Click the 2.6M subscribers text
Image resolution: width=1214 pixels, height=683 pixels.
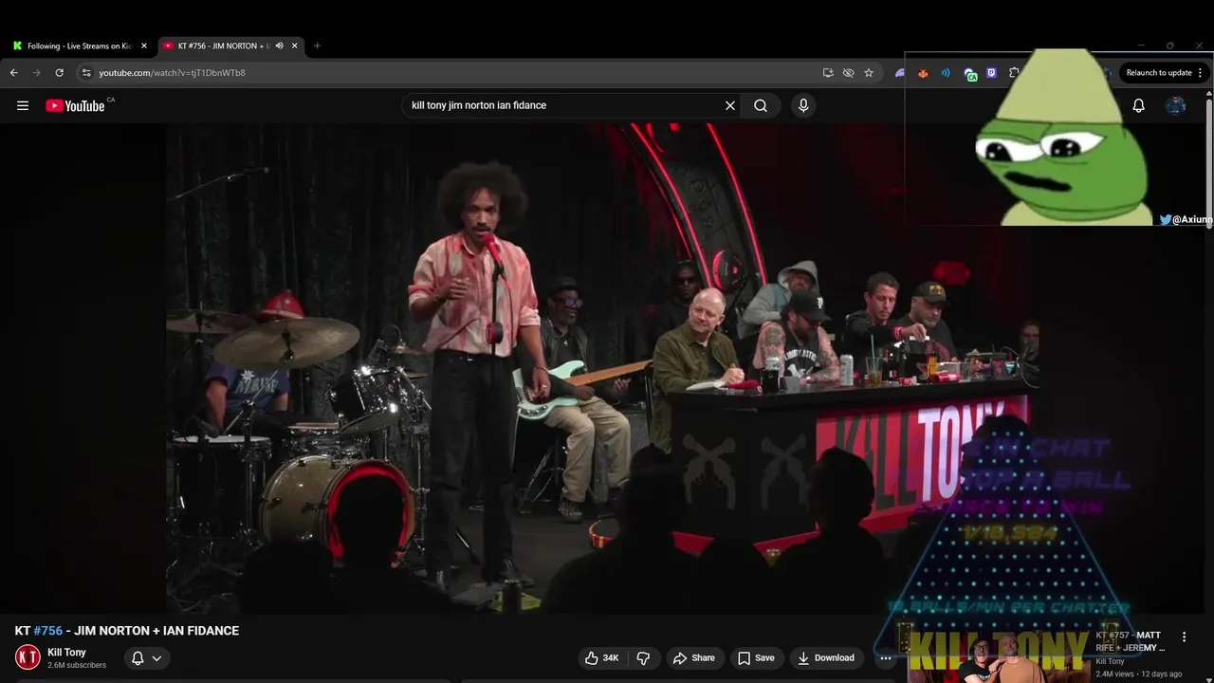[77, 665]
